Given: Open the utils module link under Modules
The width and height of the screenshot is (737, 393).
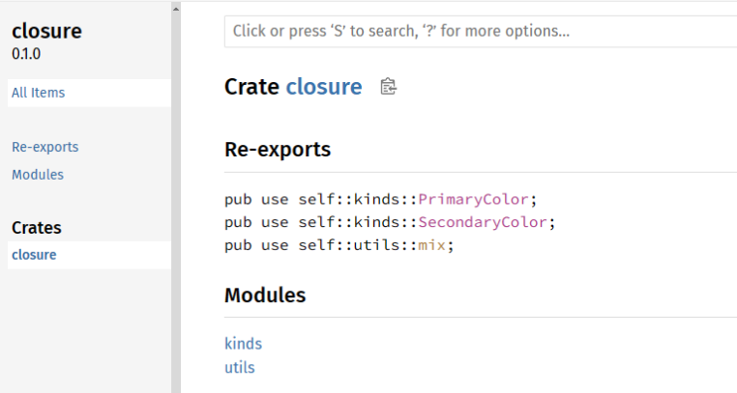Looking at the screenshot, I should click(240, 368).
